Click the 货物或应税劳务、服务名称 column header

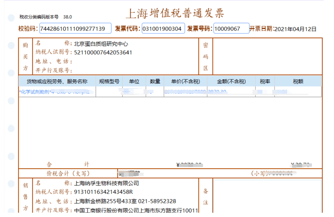click(x=57, y=82)
